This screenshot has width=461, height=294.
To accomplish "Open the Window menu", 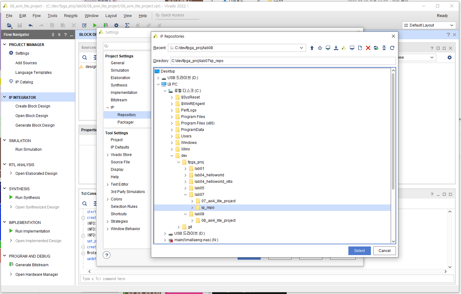I will click(x=92, y=16).
